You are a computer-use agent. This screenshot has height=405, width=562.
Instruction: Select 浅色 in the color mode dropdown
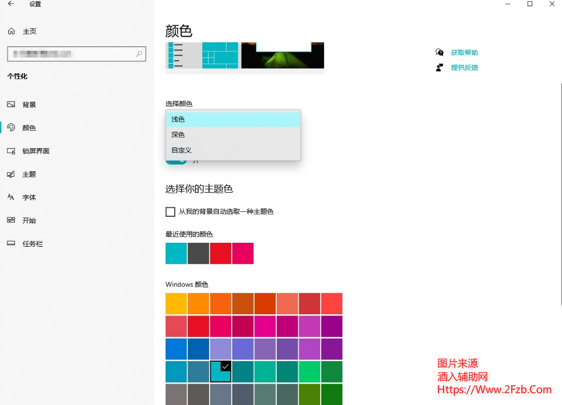[233, 119]
